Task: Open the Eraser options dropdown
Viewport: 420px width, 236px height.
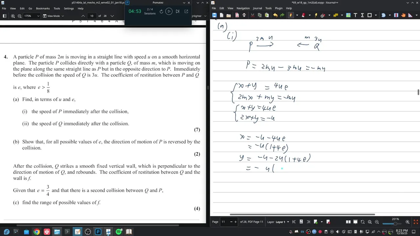Action: point(310,15)
